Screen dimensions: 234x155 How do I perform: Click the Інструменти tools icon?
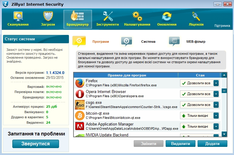tap(108, 17)
